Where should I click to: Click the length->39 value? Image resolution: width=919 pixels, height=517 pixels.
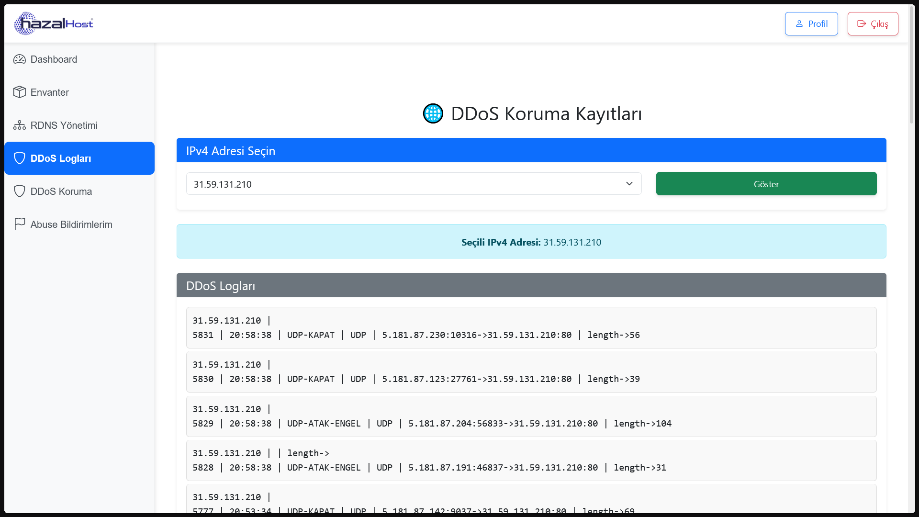[613, 379]
